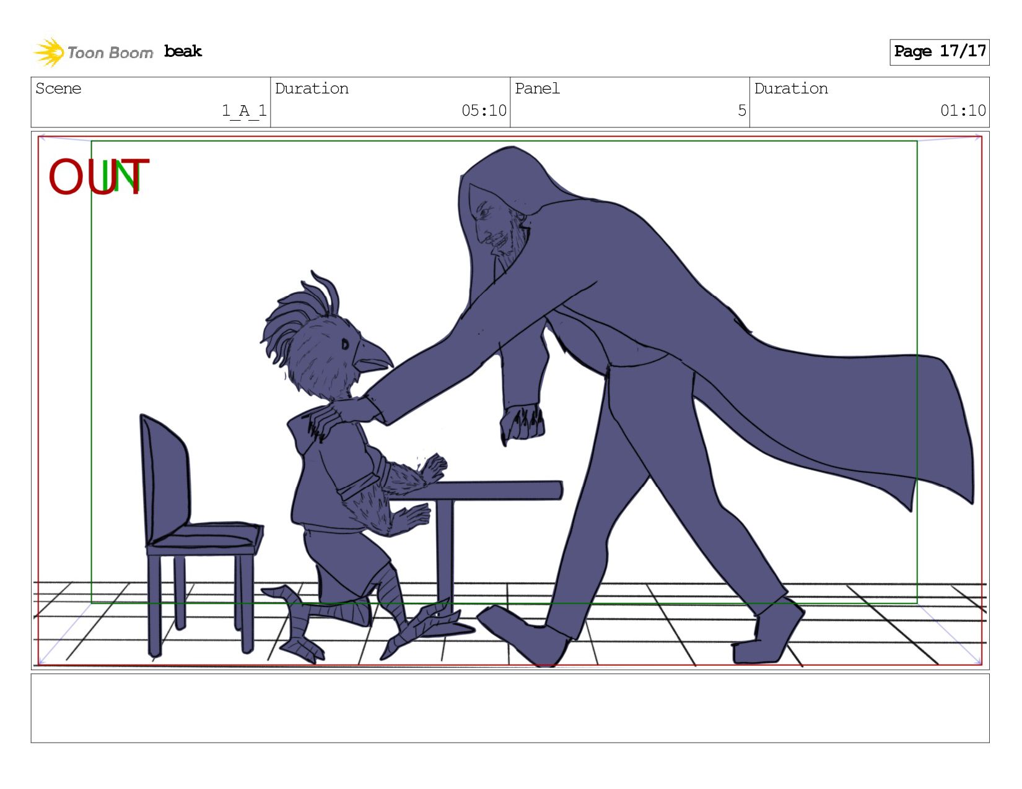Select the 'beak' project title text

[183, 51]
